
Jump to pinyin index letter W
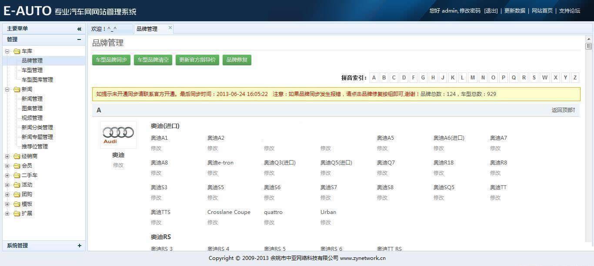coord(544,78)
